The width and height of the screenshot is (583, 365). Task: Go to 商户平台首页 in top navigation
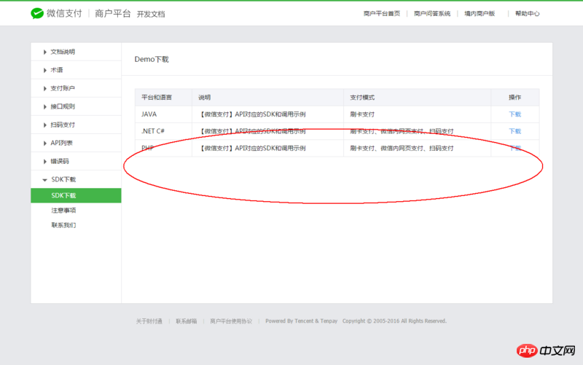381,14
